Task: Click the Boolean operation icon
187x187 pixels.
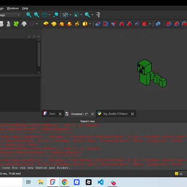Action: pos(158,24)
